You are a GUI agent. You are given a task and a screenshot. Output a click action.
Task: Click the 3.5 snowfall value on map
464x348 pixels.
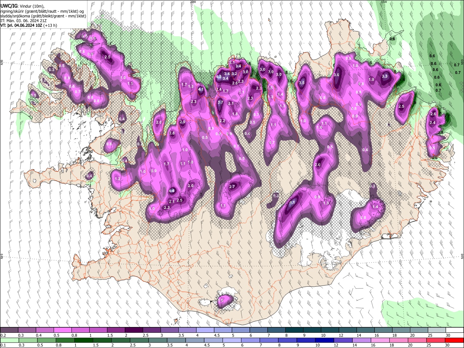pos(302,83)
